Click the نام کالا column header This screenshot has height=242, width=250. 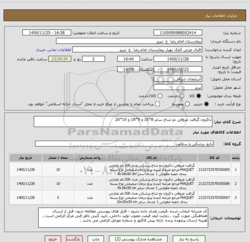[152, 158]
